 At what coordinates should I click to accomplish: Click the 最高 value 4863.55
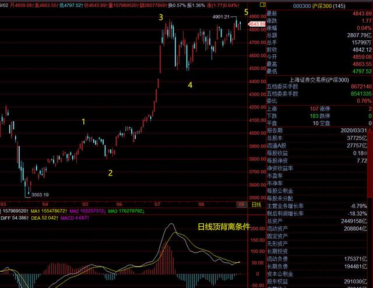(361, 64)
